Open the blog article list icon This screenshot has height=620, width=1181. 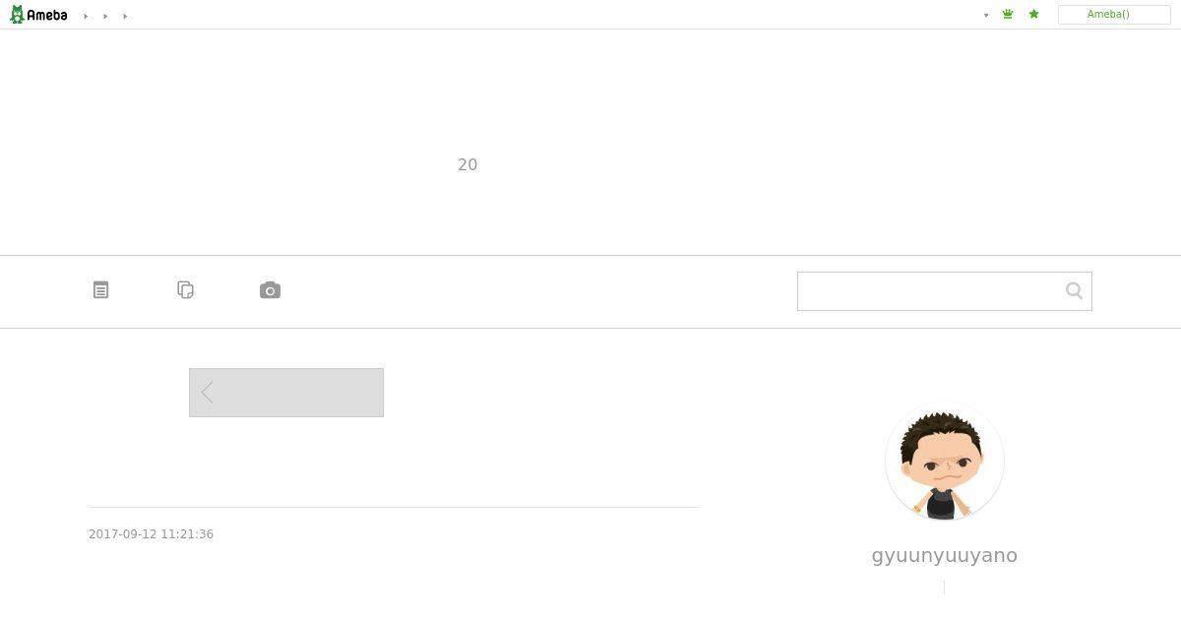tap(100, 290)
